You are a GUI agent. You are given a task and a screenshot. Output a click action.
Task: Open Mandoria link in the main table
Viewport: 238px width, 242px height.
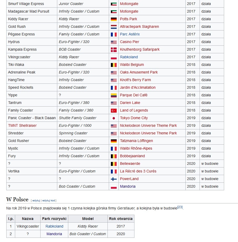128,186
